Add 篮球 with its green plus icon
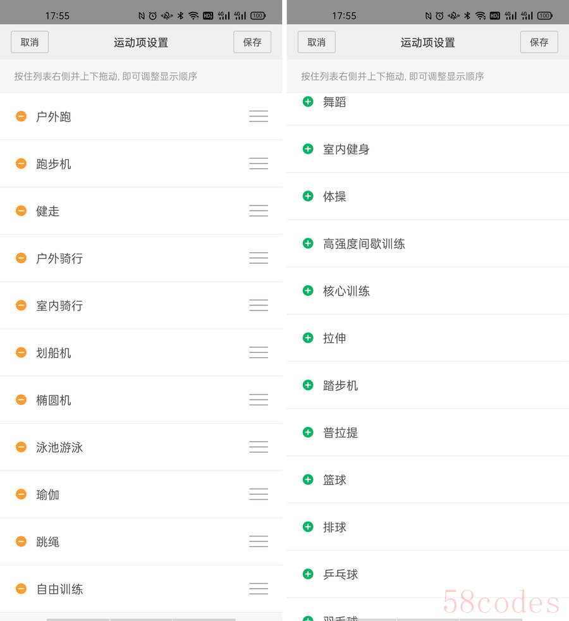This screenshot has height=621, width=569. pyautogui.click(x=308, y=479)
